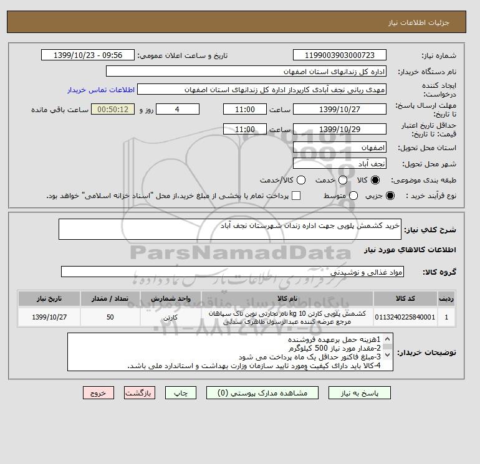Click price validity time 11:00 field
The height and width of the screenshot is (464, 480).
(x=245, y=129)
